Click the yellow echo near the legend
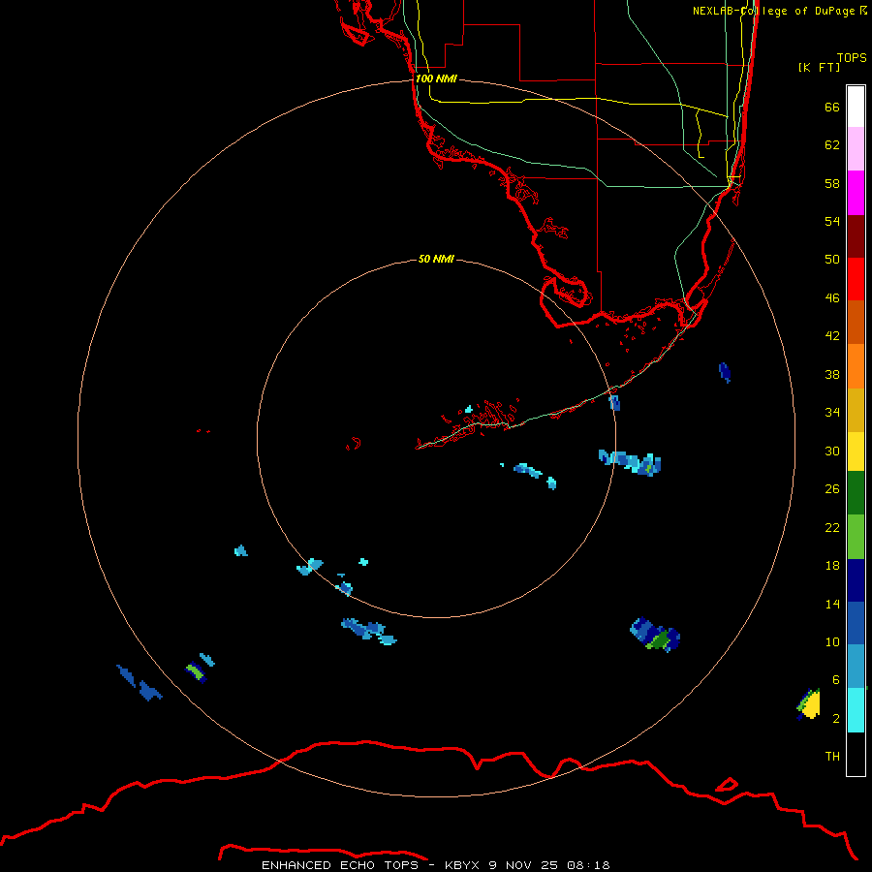The height and width of the screenshot is (872, 872). [809, 705]
